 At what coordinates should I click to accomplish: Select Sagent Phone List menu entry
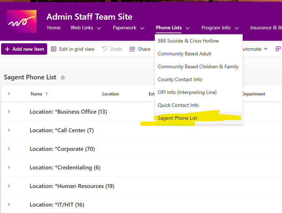coord(177,118)
